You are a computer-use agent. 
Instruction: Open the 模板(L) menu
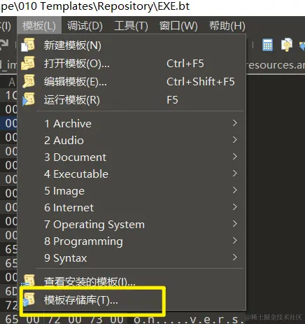point(39,25)
